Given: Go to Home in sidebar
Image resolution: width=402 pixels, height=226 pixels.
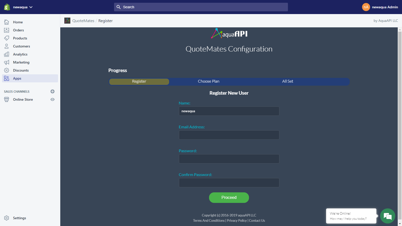Looking at the screenshot, I should (18, 22).
